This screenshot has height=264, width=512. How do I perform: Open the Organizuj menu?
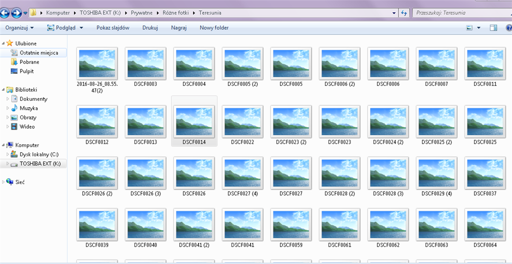(x=19, y=28)
